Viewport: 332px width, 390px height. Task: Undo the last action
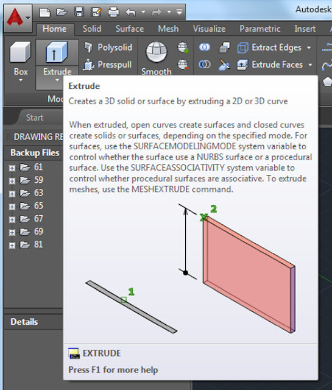tap(131, 12)
